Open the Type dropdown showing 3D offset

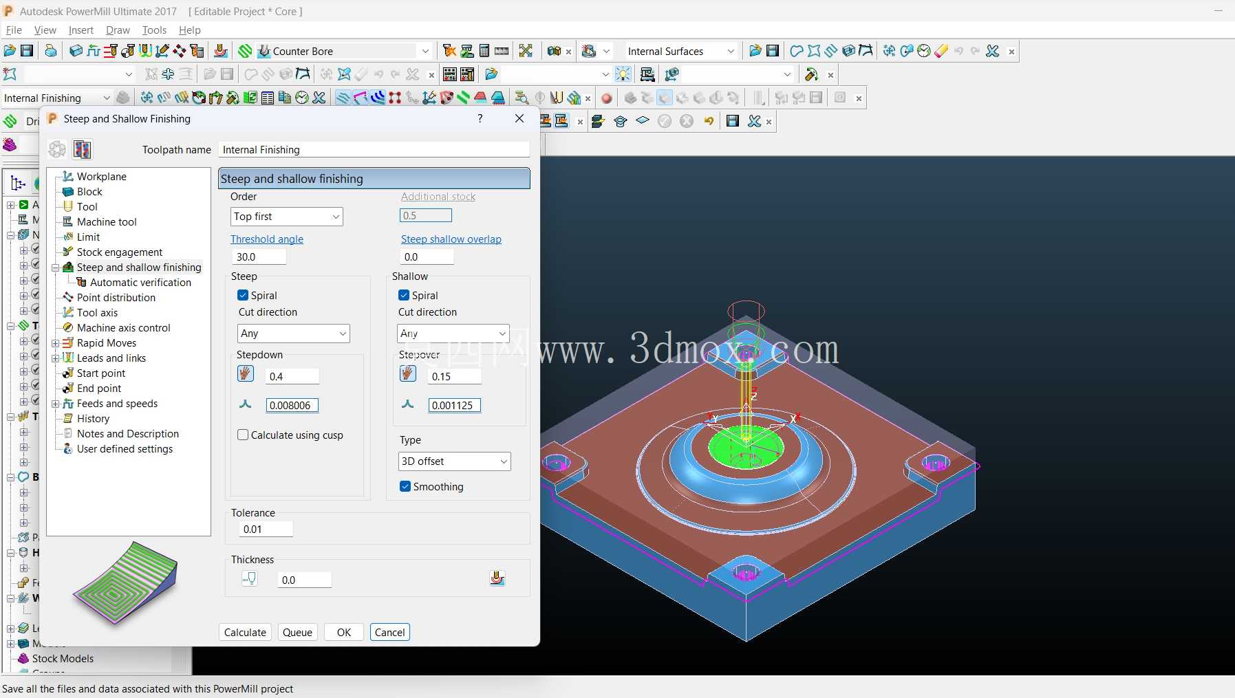click(x=455, y=461)
